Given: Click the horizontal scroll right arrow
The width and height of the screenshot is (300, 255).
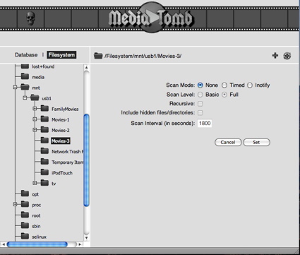Looking at the screenshot, I should (80, 244).
